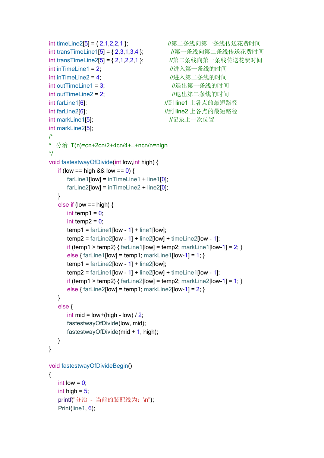The image size is (324, 458).
Task: Select the comment '//第一条线向第二条线传送花费时间'
Action: pos(217,52)
